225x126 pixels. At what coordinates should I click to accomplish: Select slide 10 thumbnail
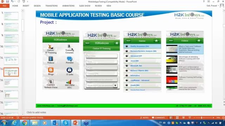tap(11, 50)
